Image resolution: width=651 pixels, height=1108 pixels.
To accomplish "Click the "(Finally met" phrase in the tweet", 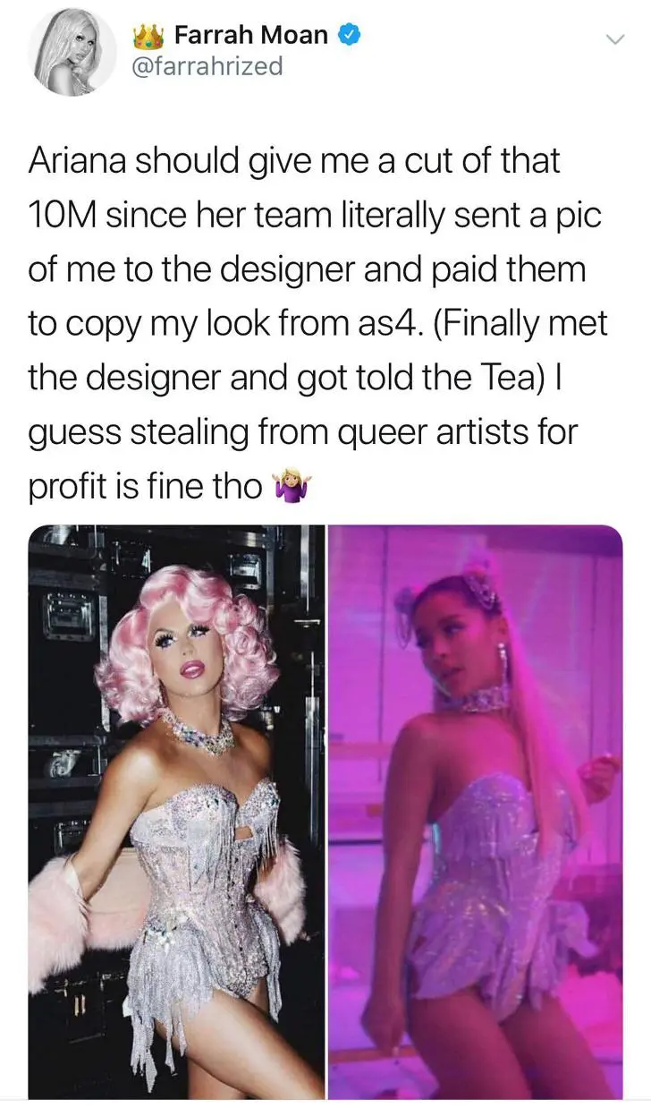I will [x=520, y=323].
